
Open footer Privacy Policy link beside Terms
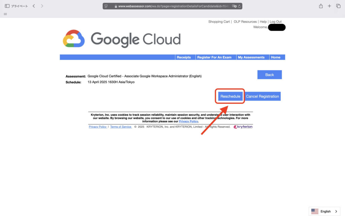[97, 127]
